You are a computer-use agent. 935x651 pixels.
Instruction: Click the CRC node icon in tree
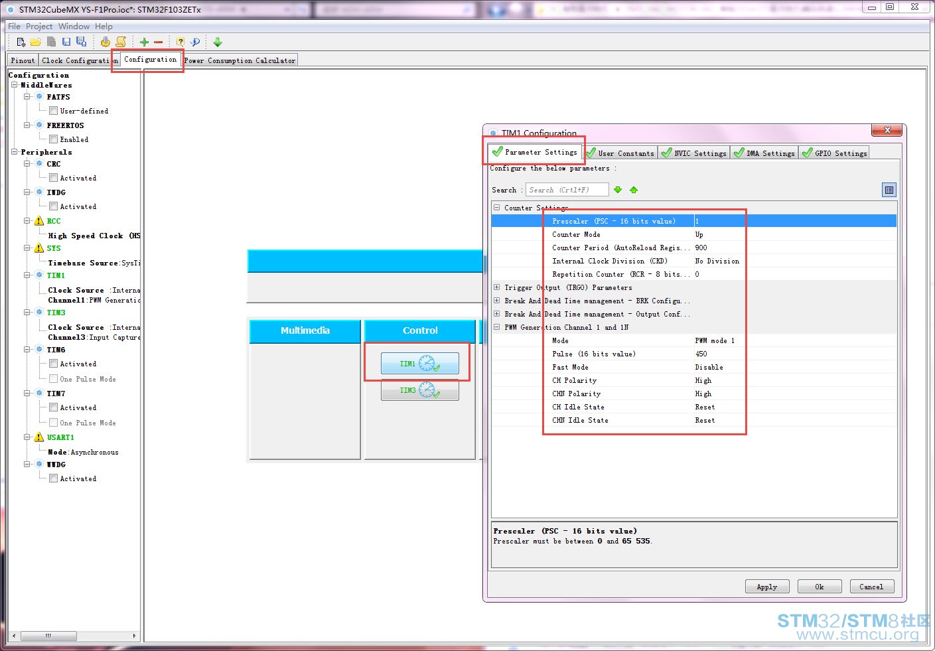click(39, 164)
